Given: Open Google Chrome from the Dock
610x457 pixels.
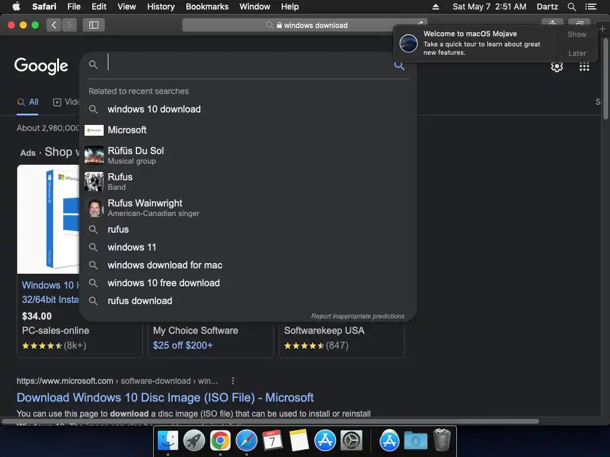Looking at the screenshot, I should 220,441.
